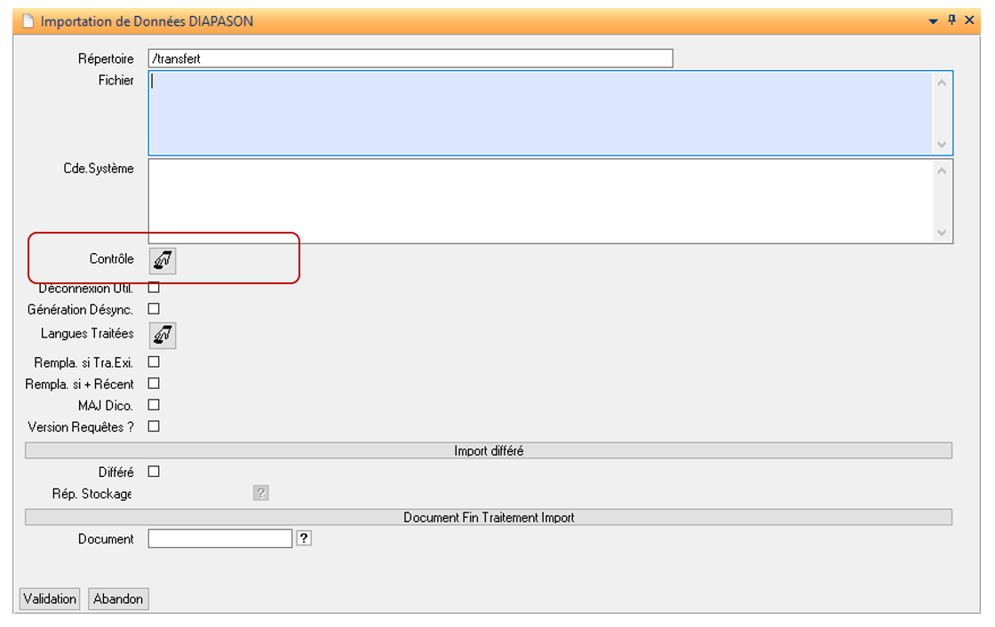
Task: Enable the Déconnexion Util. checkbox
Action: 154,288
